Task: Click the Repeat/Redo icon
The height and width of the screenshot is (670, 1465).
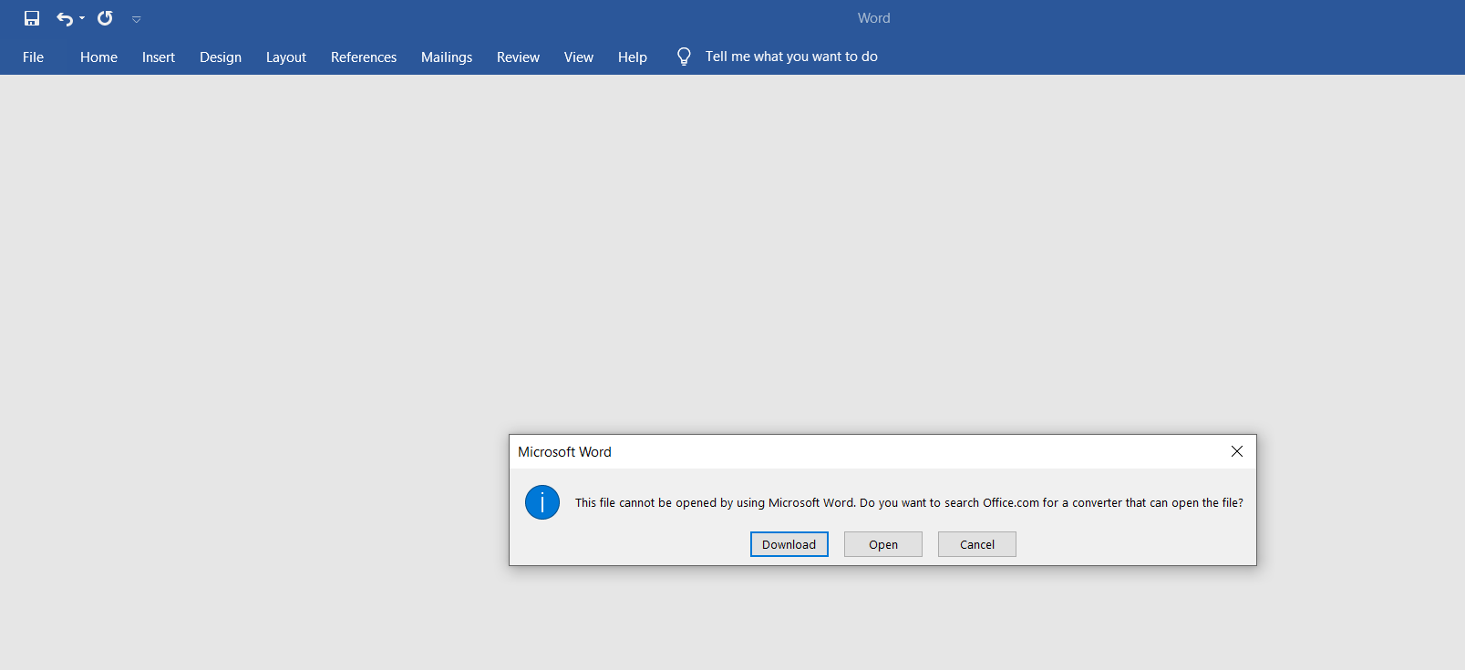Action: pyautogui.click(x=106, y=18)
